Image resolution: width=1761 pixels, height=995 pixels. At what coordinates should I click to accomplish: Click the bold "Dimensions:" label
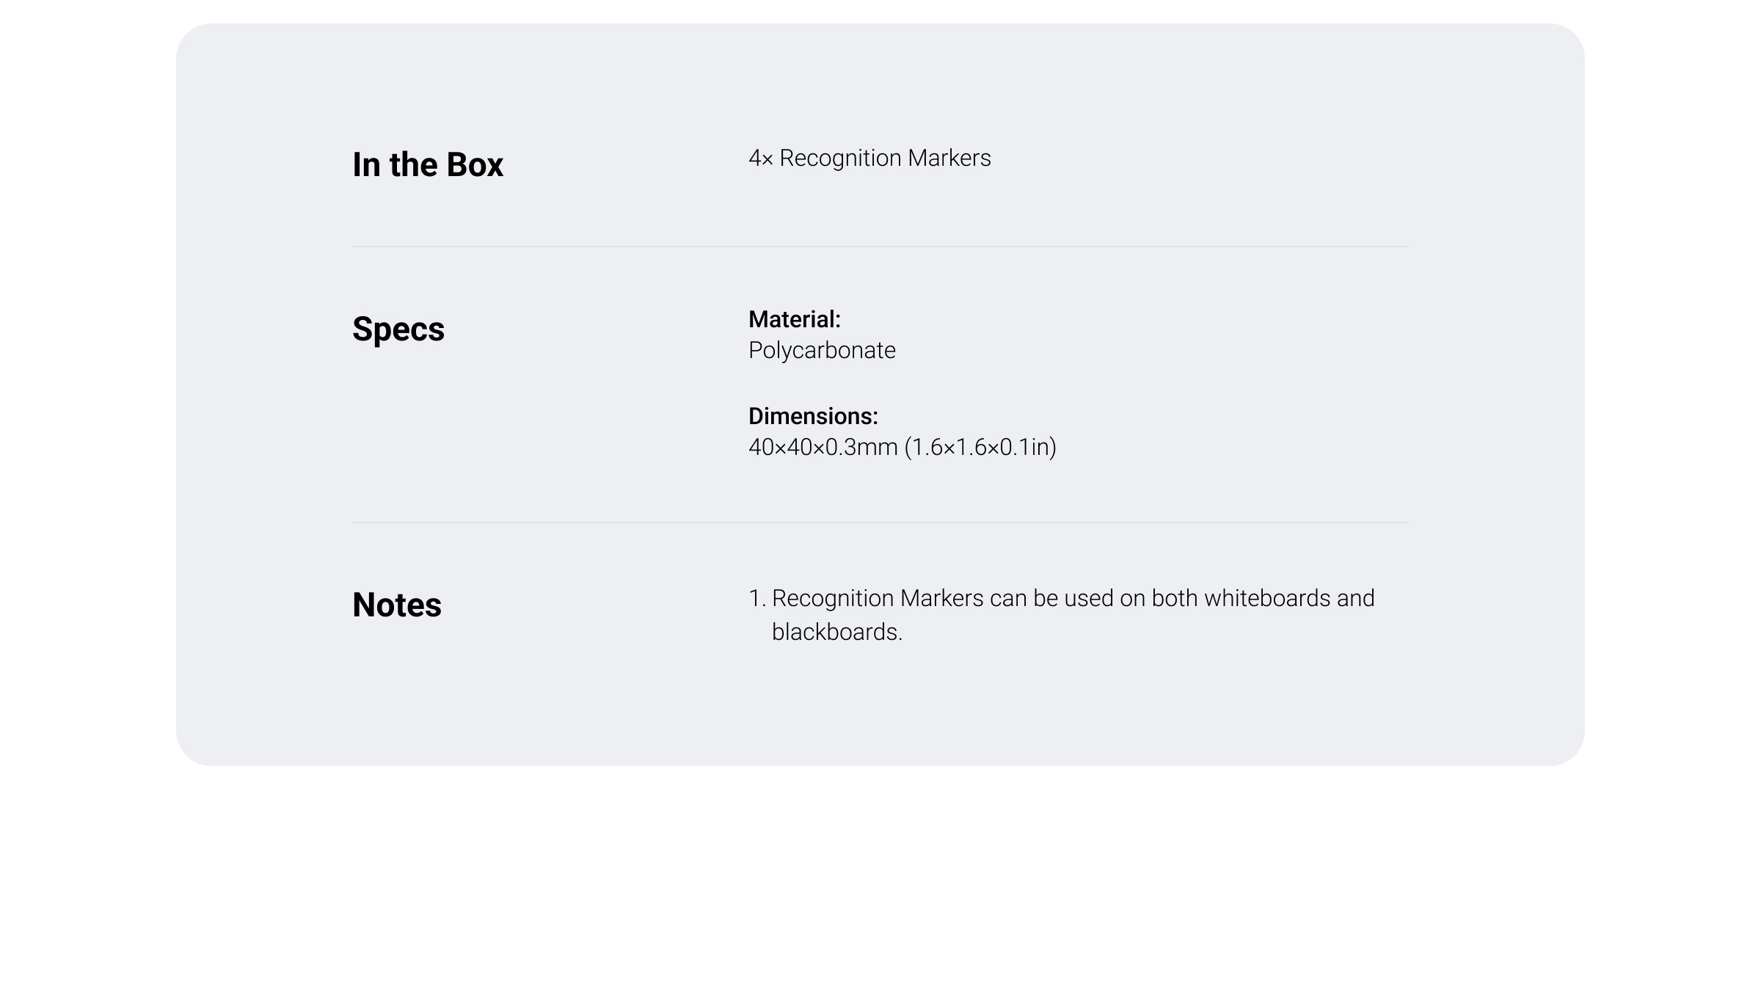pyautogui.click(x=813, y=416)
